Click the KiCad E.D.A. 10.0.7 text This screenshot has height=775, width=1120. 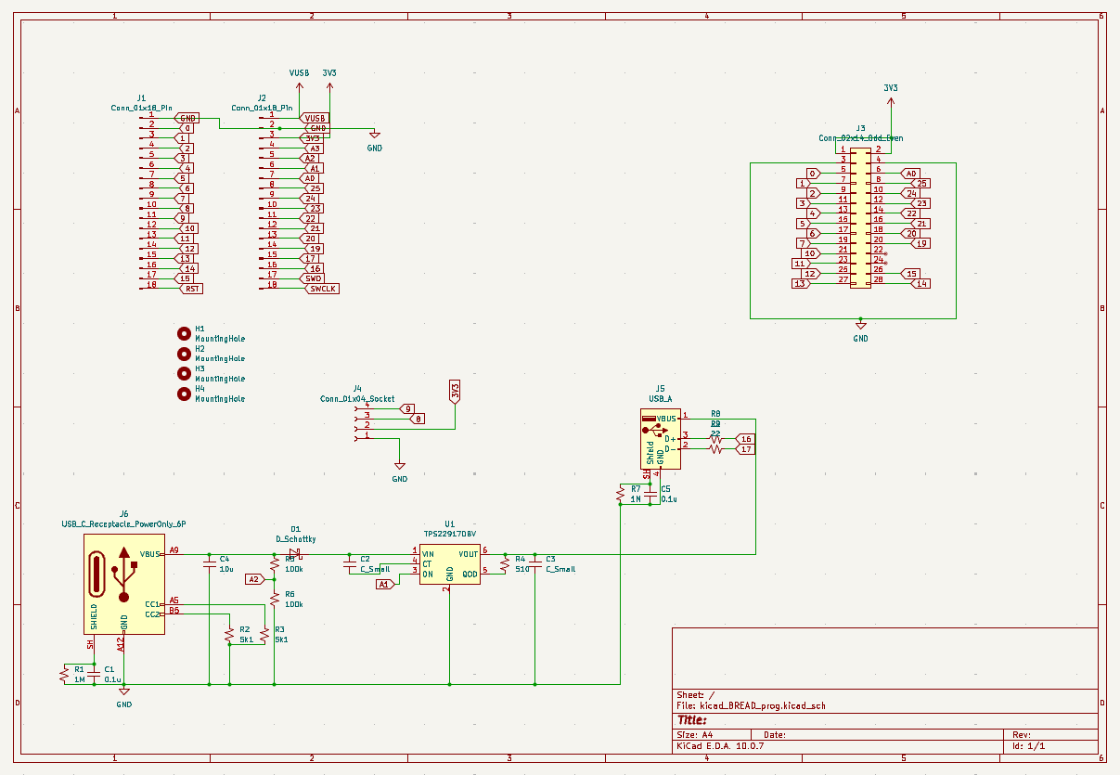click(x=720, y=745)
